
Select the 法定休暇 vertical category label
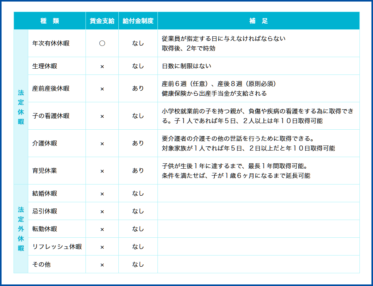21,107
